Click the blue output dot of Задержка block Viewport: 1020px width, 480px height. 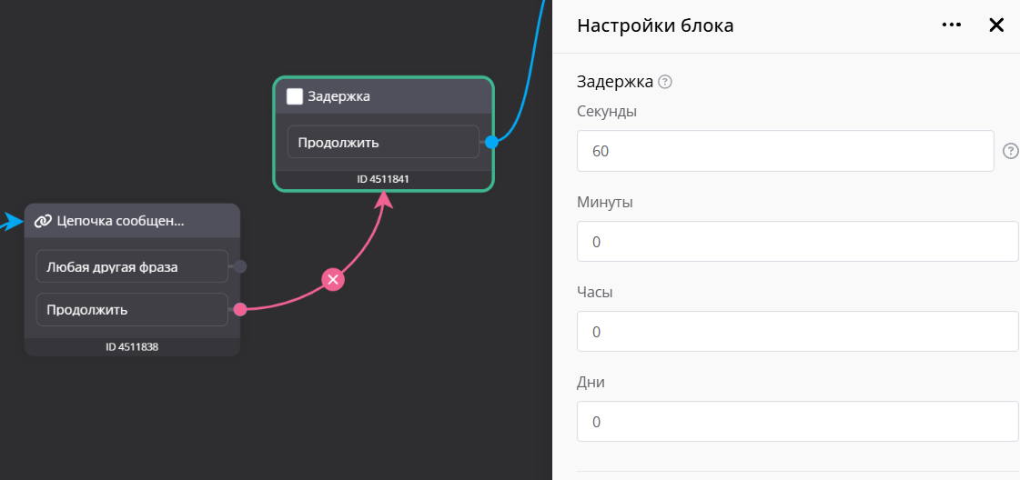click(491, 142)
